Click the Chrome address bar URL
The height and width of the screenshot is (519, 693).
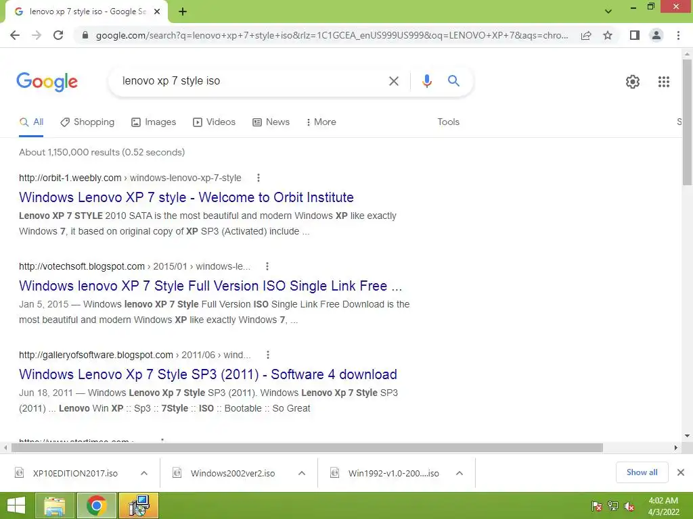pyautogui.click(x=332, y=35)
